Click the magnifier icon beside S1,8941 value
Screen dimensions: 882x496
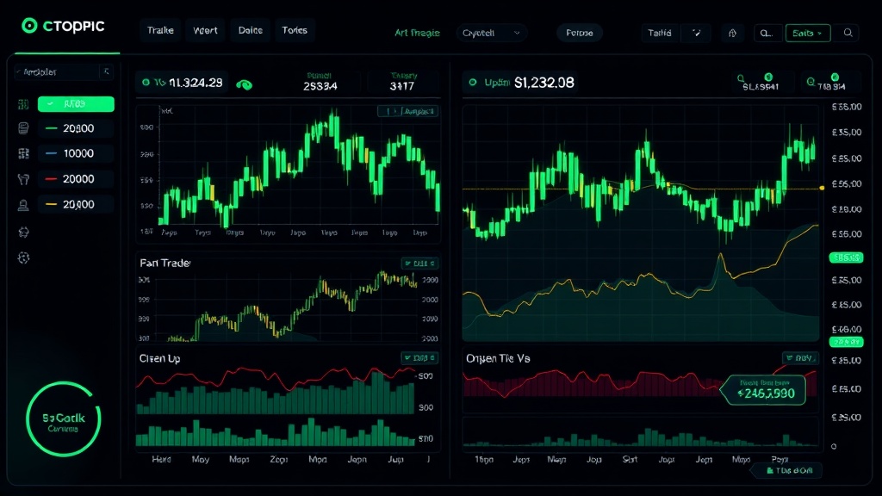point(741,78)
